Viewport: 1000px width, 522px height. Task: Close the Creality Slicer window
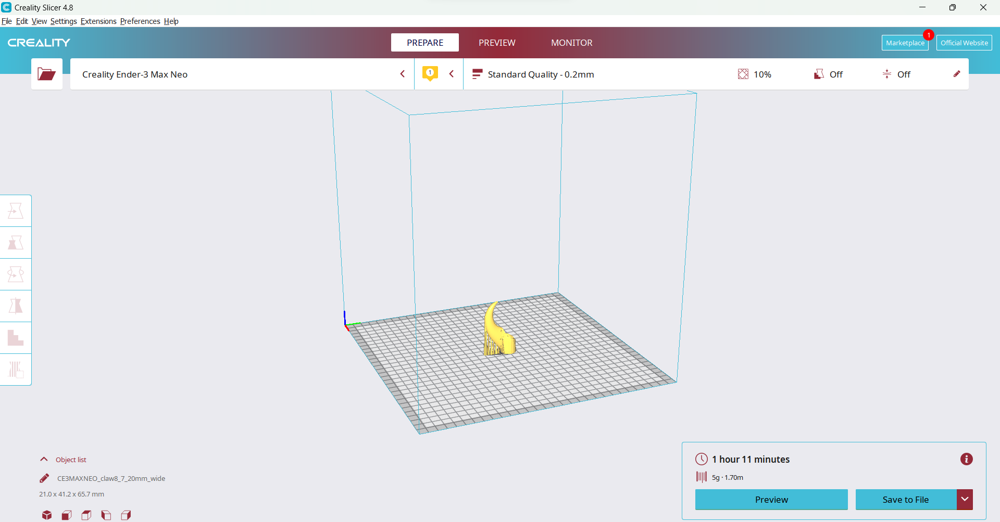coord(983,7)
